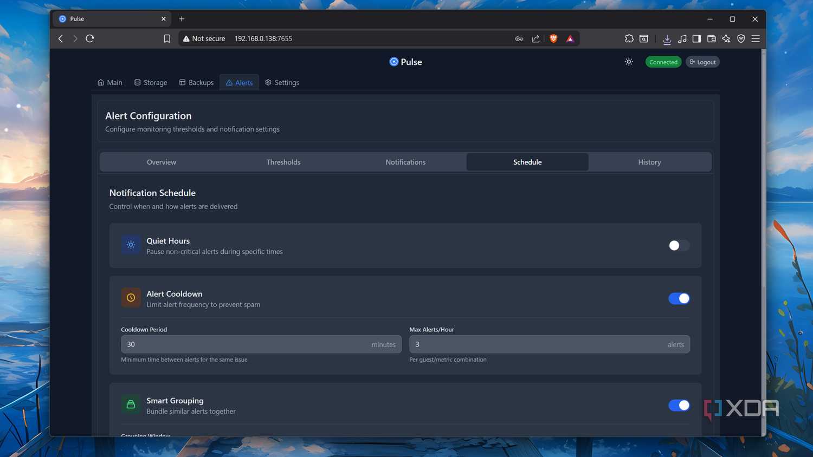The height and width of the screenshot is (457, 813).
Task: Switch to Notifications sub-tab
Action: click(x=405, y=162)
